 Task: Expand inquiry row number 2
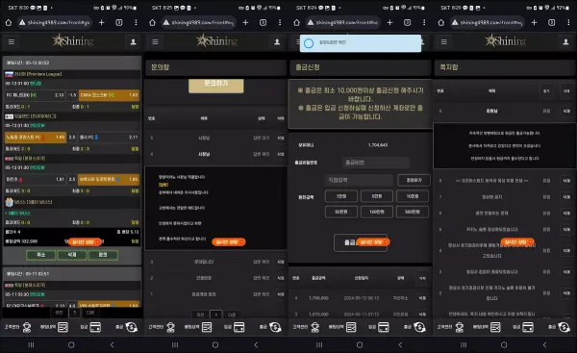(216, 278)
